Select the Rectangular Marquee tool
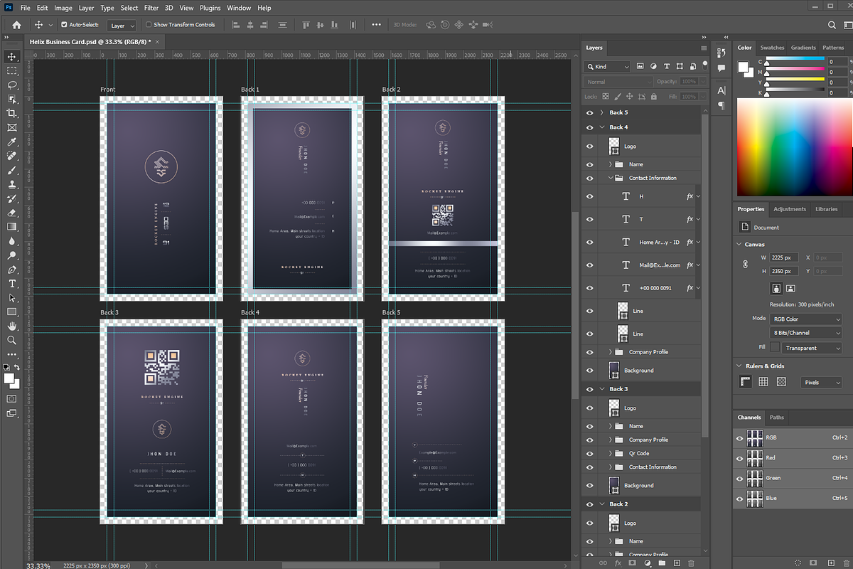 click(11, 71)
